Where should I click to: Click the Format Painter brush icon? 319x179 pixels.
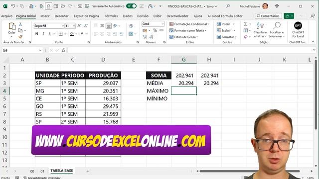pos(20,37)
